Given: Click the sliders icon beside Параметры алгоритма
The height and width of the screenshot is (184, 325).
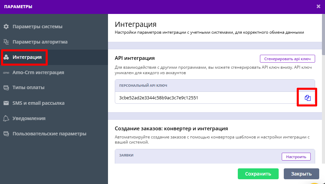Looking at the screenshot, I should pos(6,42).
